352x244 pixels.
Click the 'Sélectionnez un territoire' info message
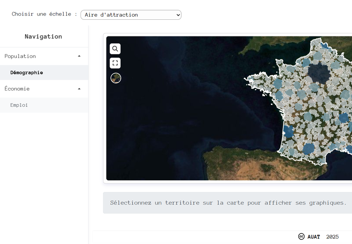point(228,203)
